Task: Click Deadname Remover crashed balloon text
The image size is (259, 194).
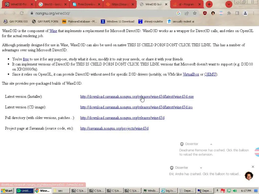Action: click(x=214, y=152)
